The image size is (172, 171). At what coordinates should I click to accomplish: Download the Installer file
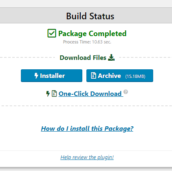(x=52, y=75)
